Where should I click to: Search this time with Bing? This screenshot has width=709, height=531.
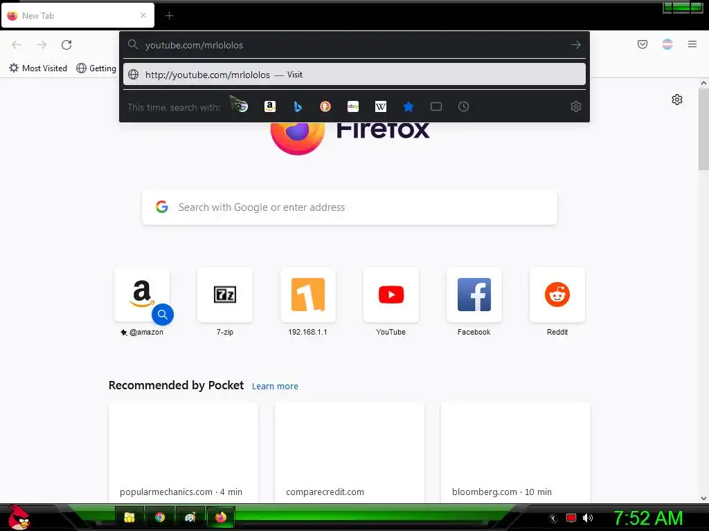tap(298, 106)
